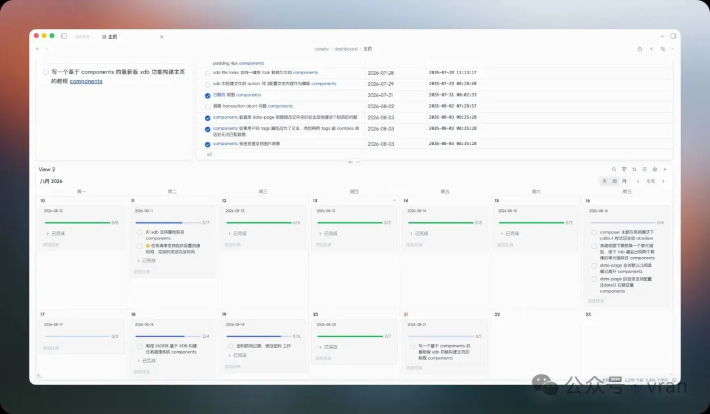Click the lock icon in the header
Image resolution: width=710 pixels, height=414 pixels.
point(640,49)
